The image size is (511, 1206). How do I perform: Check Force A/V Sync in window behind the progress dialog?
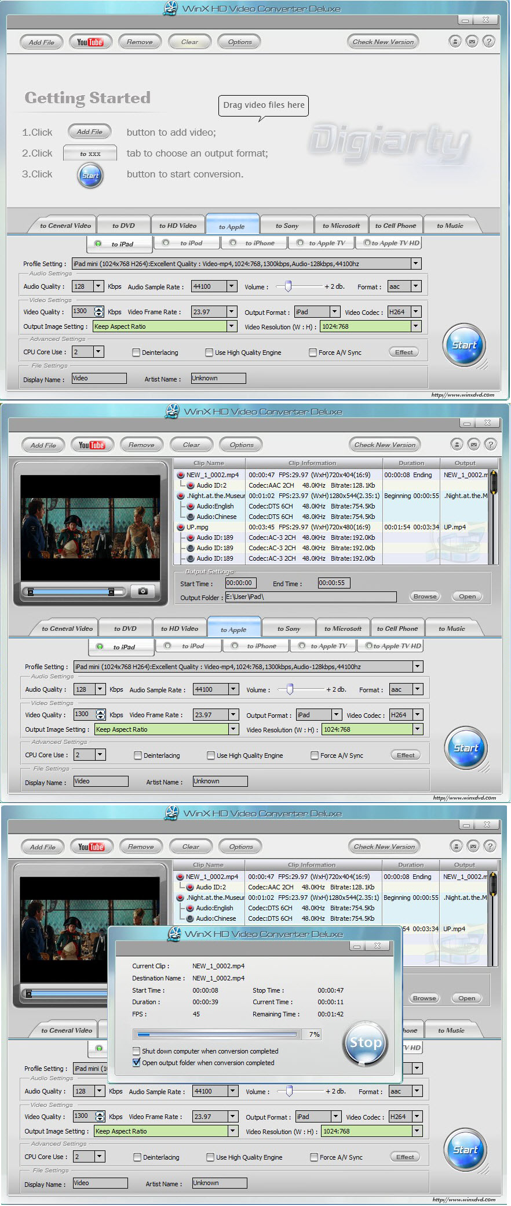pos(314,1157)
